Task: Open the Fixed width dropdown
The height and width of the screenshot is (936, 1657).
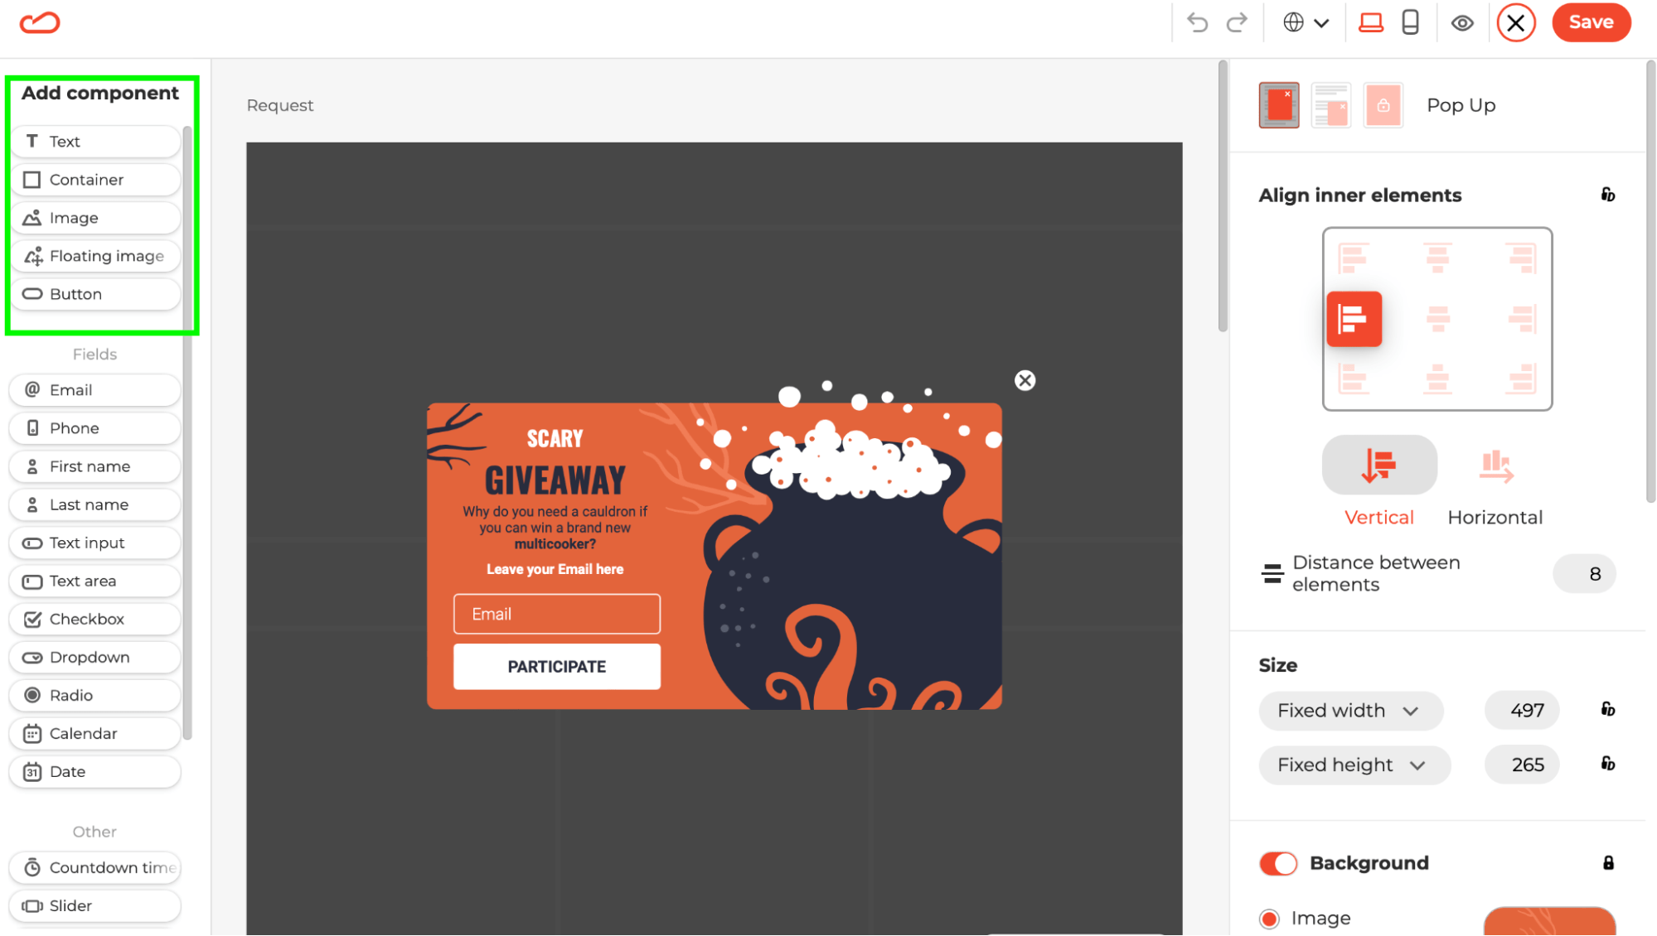Action: [x=1351, y=711]
